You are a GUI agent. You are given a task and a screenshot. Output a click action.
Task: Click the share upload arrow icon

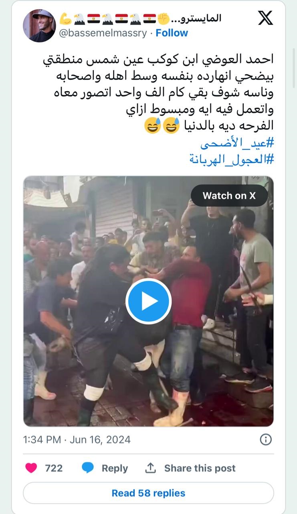150,468
